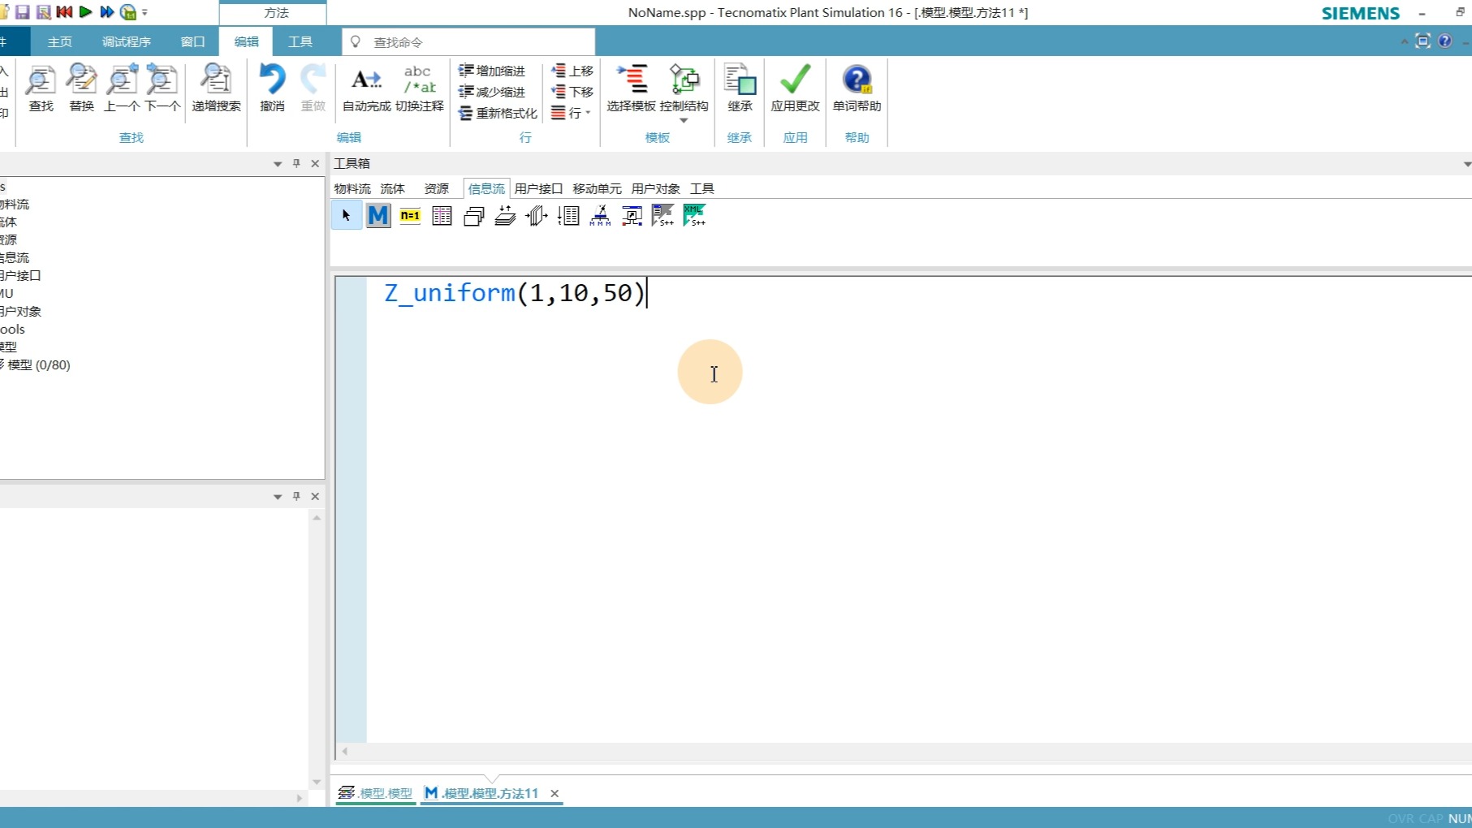Open the 行 (Line) dropdown
The width and height of the screenshot is (1472, 828).
(571, 113)
